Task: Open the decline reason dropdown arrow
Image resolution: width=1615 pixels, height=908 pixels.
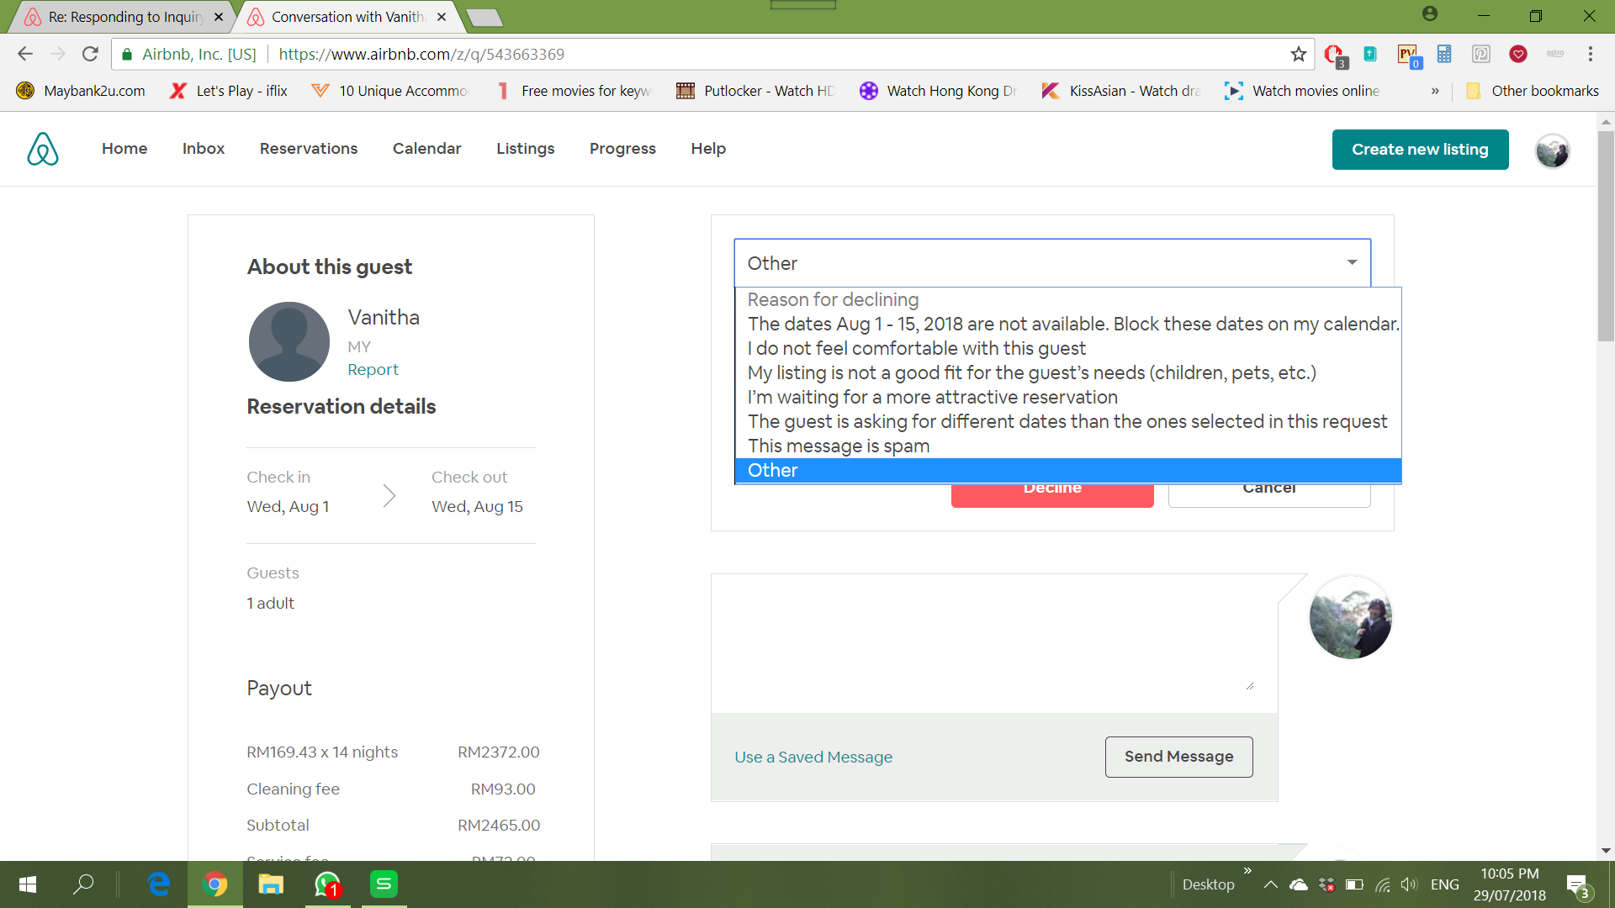Action: tap(1352, 263)
